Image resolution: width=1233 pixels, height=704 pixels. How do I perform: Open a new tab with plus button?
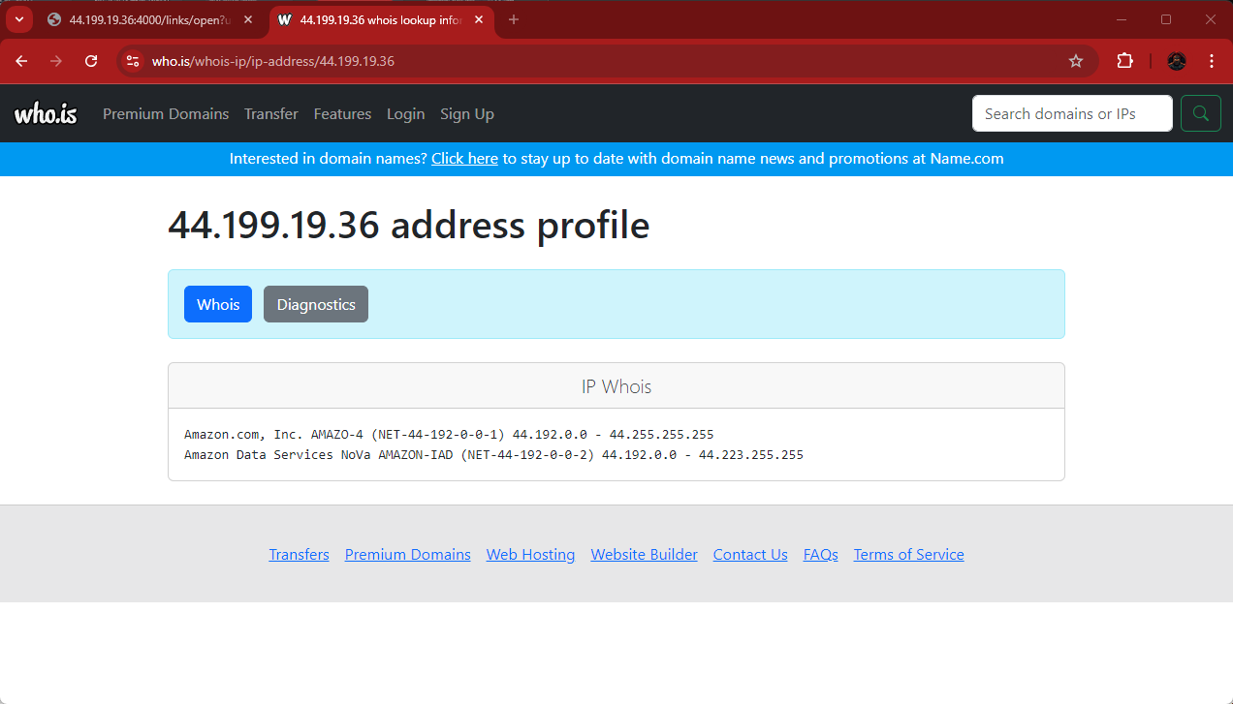(514, 19)
